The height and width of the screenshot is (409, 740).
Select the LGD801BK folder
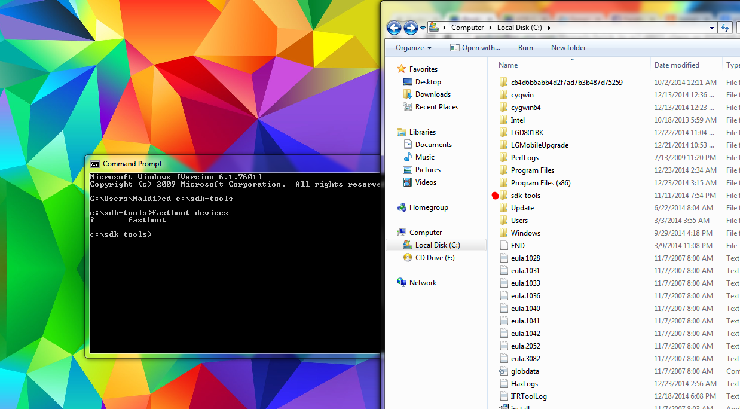(x=527, y=133)
